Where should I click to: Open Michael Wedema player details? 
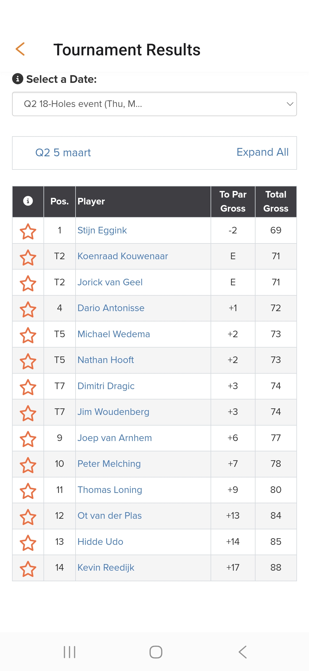pos(114,334)
